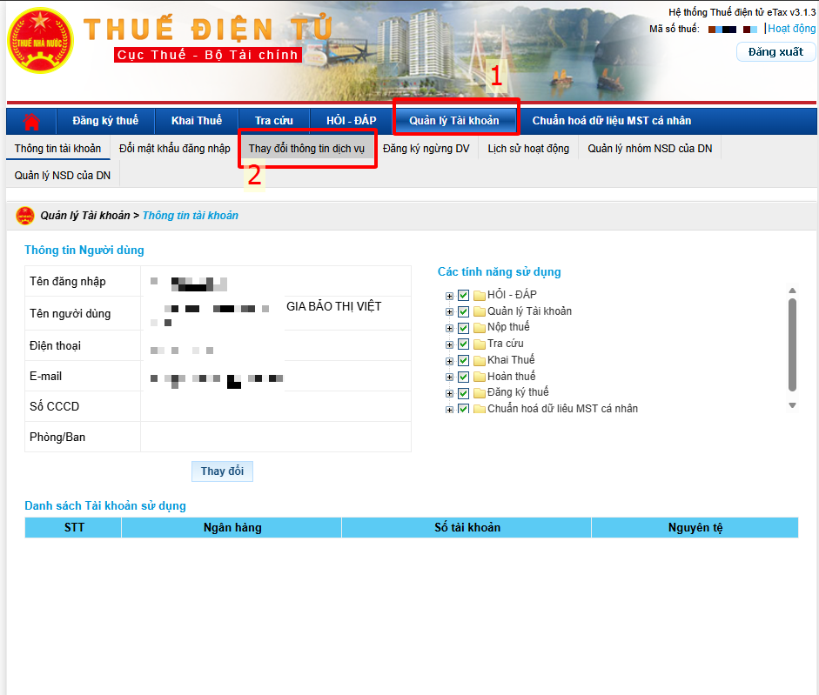819x695 pixels.
Task: Expand the Tra cứu tree node
Action: 449,344
